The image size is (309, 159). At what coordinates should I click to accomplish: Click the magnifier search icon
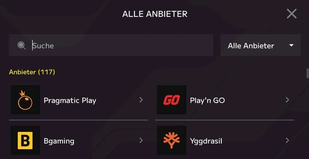(22, 45)
